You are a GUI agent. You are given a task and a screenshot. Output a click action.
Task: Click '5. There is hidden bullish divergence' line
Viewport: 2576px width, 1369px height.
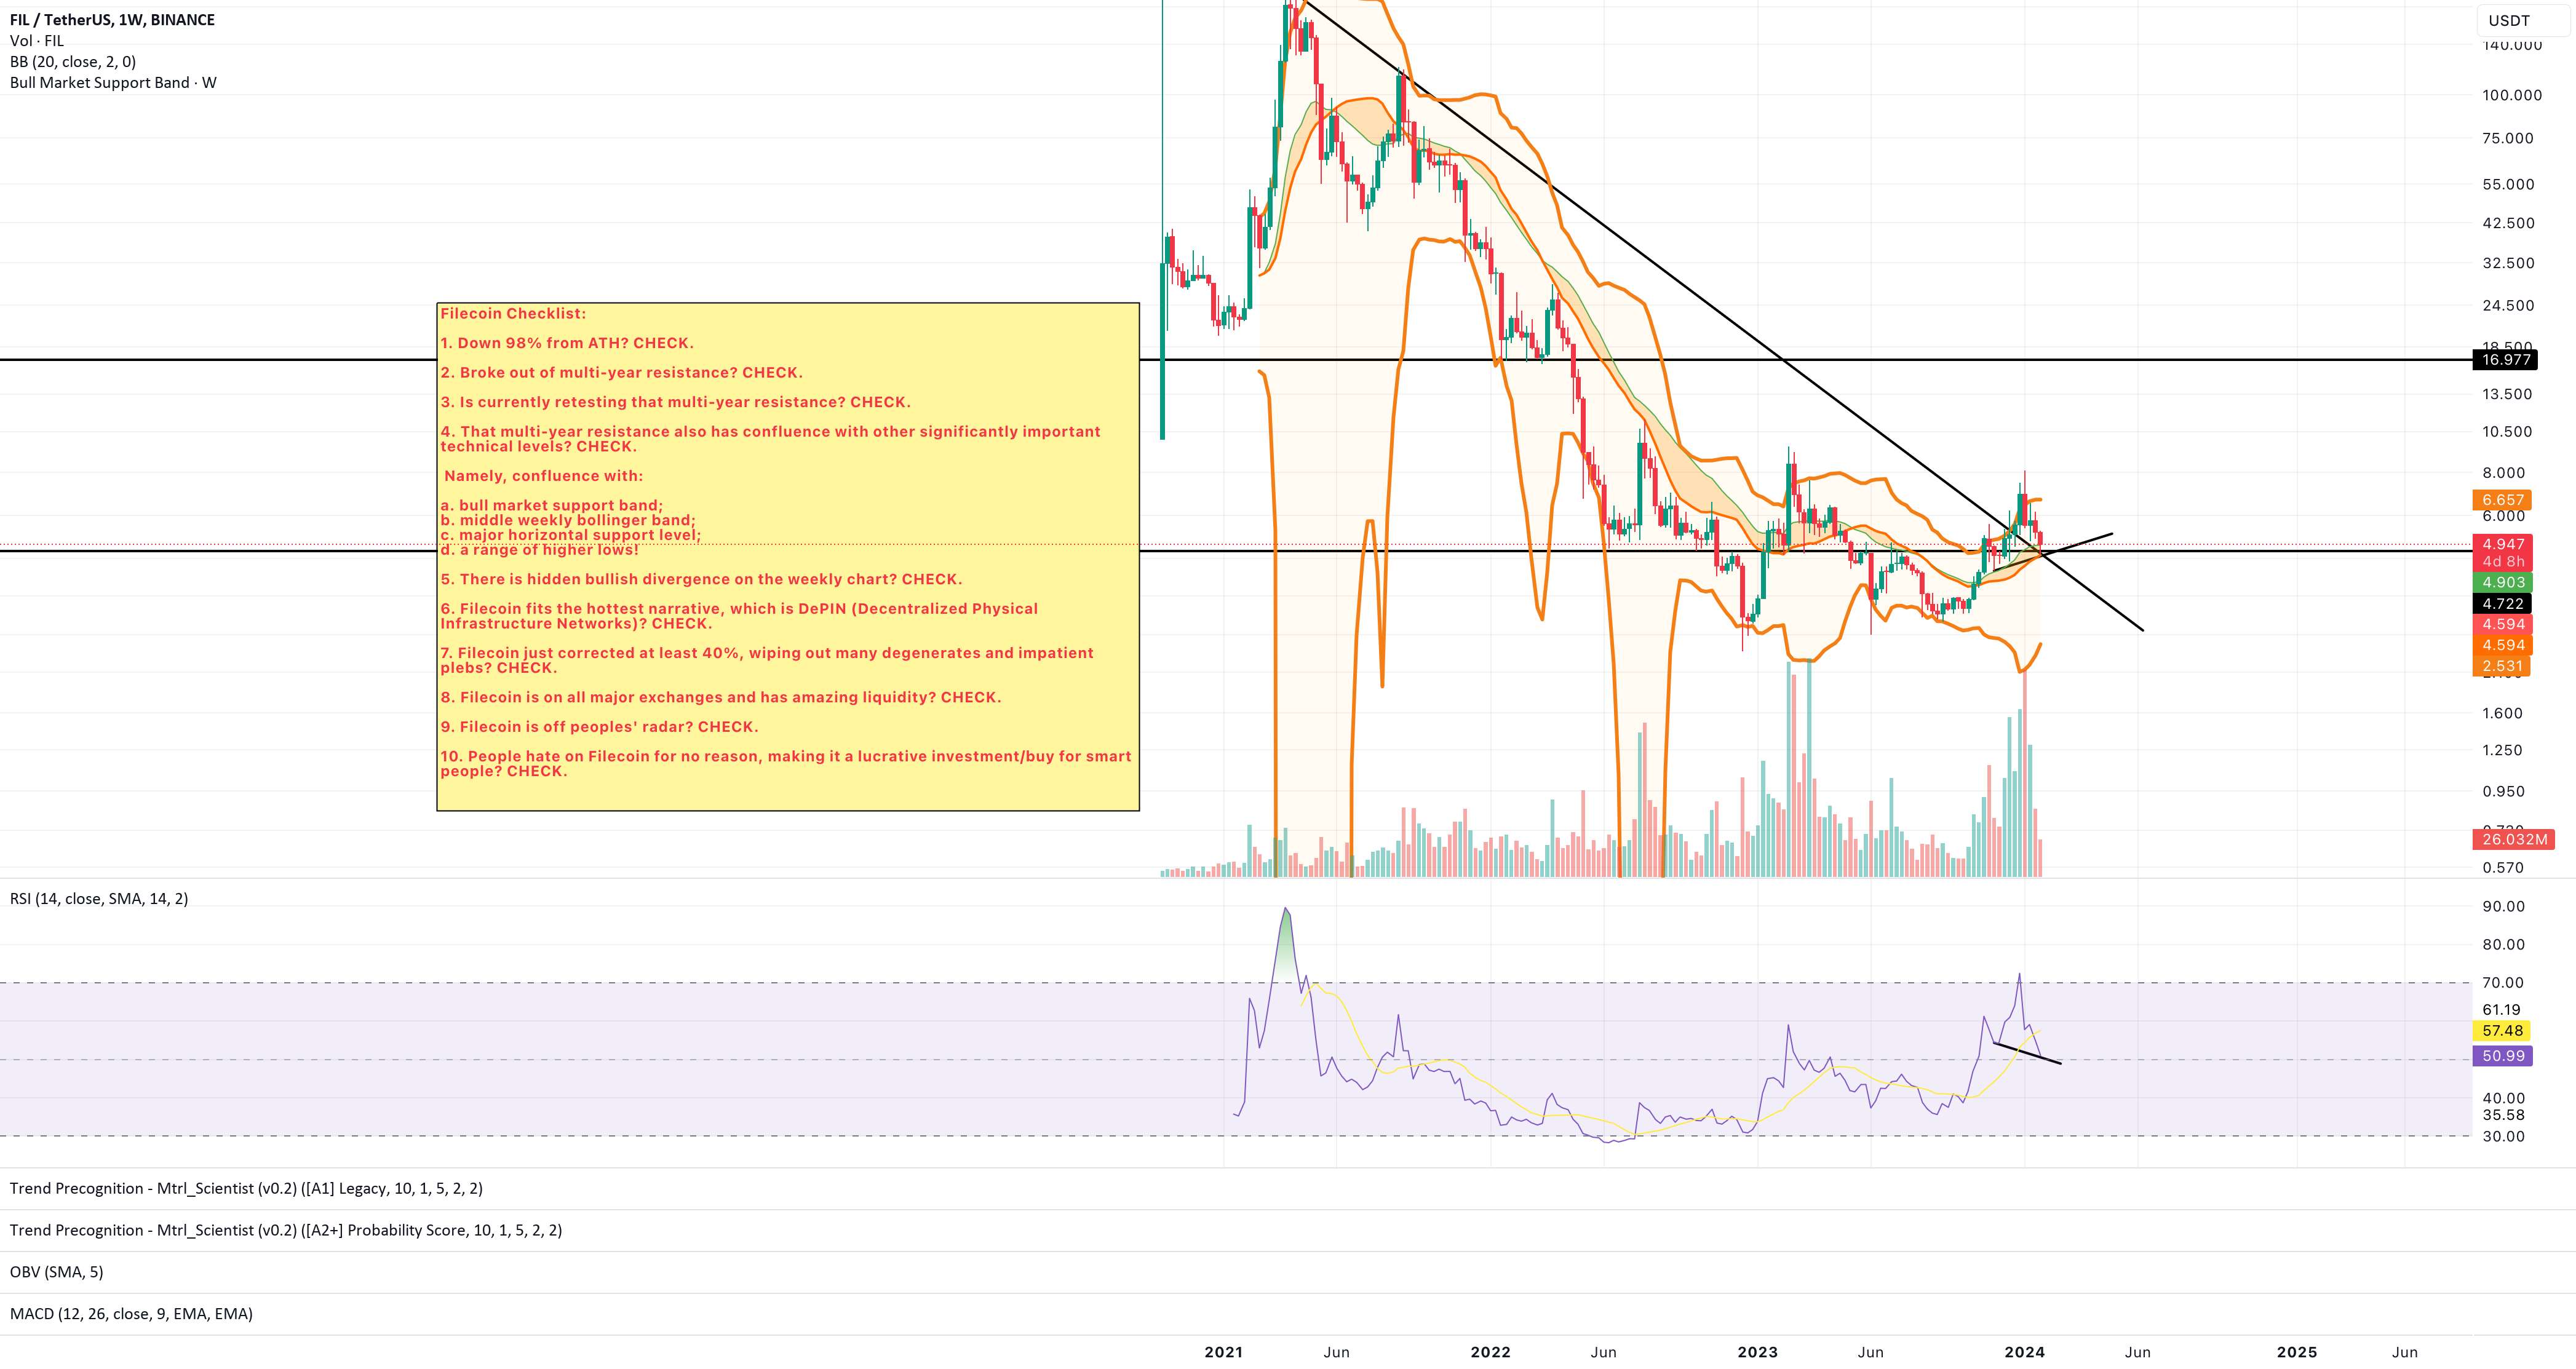tap(701, 580)
